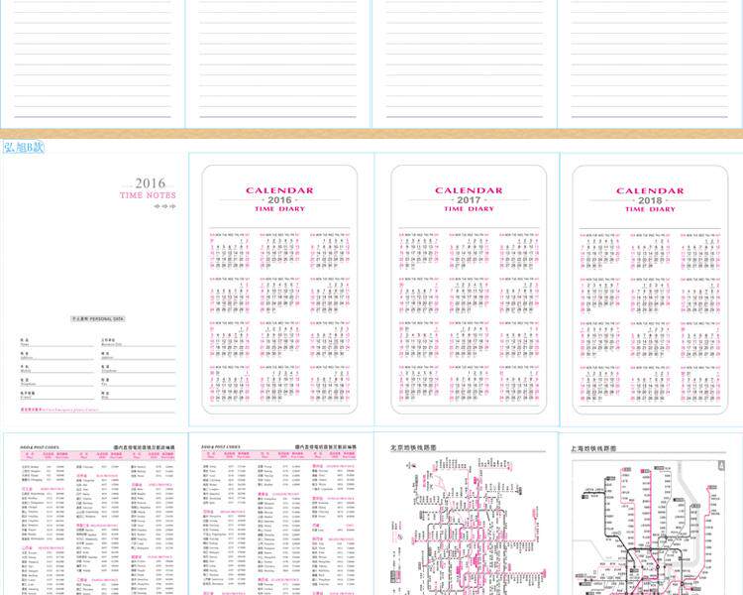
Task: Click the "北京地铁线路图" heading
Action: point(413,447)
